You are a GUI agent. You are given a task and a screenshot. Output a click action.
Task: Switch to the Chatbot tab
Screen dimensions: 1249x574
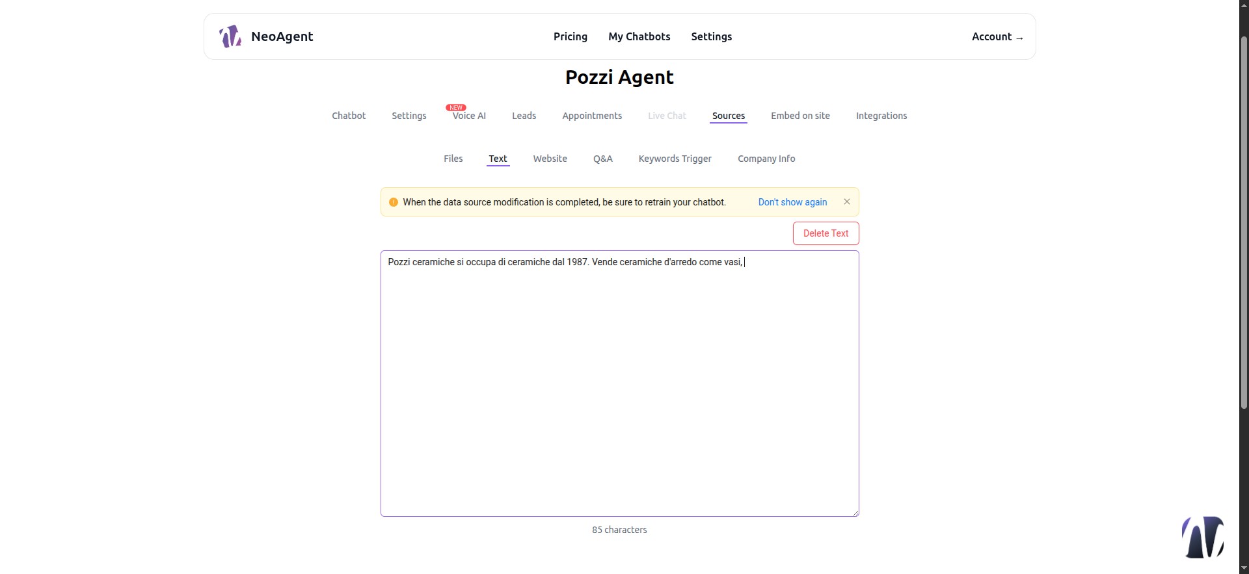point(349,116)
